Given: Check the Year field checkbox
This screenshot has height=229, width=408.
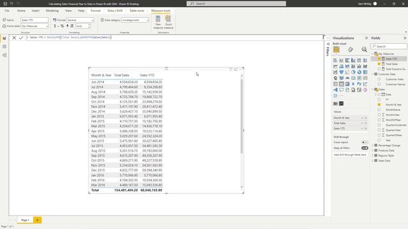Looking at the screenshot, I should coord(379,140).
